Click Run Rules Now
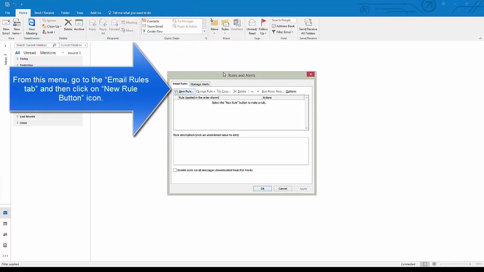This screenshot has height=272, width=484. coord(273,91)
